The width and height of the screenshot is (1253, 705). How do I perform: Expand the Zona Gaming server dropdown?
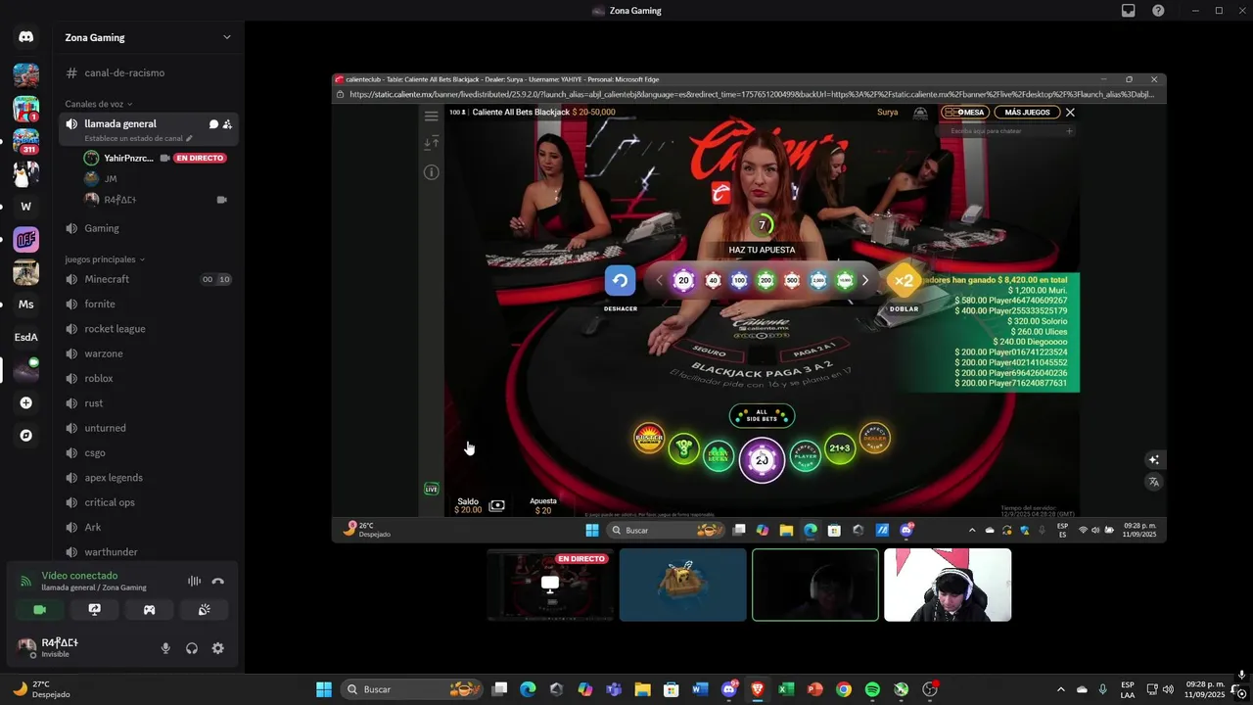[x=226, y=37]
